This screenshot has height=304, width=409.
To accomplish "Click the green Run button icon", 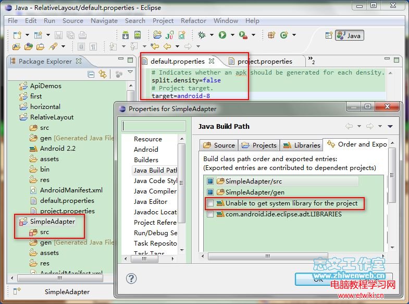I will [x=222, y=35].
